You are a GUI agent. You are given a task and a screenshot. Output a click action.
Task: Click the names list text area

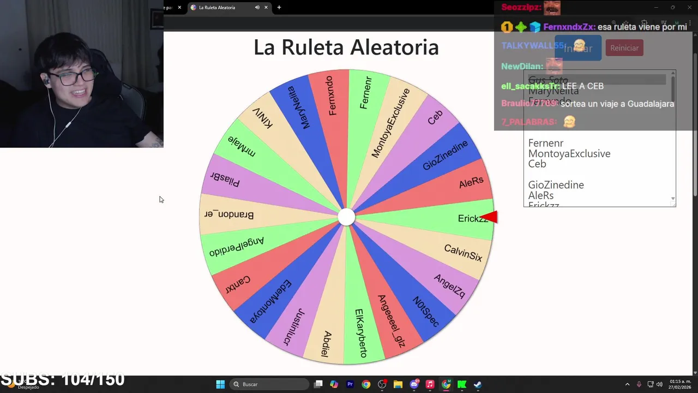[x=599, y=139]
